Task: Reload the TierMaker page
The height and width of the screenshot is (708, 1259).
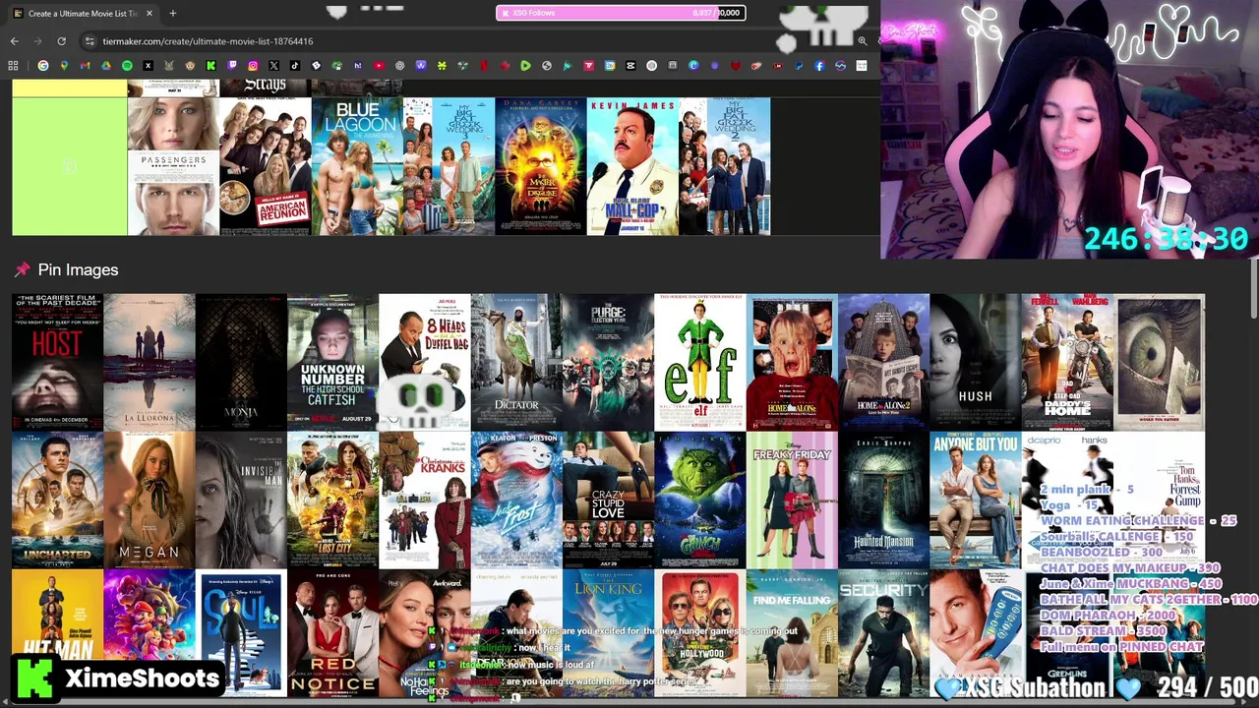Action: point(61,41)
